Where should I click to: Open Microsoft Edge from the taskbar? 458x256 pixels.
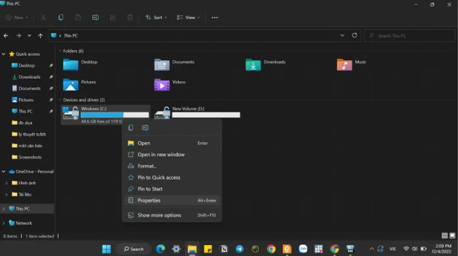pos(160,249)
